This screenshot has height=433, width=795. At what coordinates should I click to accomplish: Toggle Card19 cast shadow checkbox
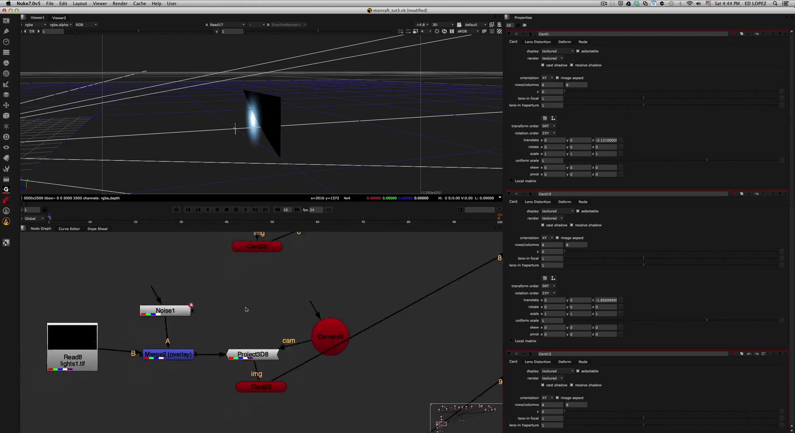(x=542, y=225)
